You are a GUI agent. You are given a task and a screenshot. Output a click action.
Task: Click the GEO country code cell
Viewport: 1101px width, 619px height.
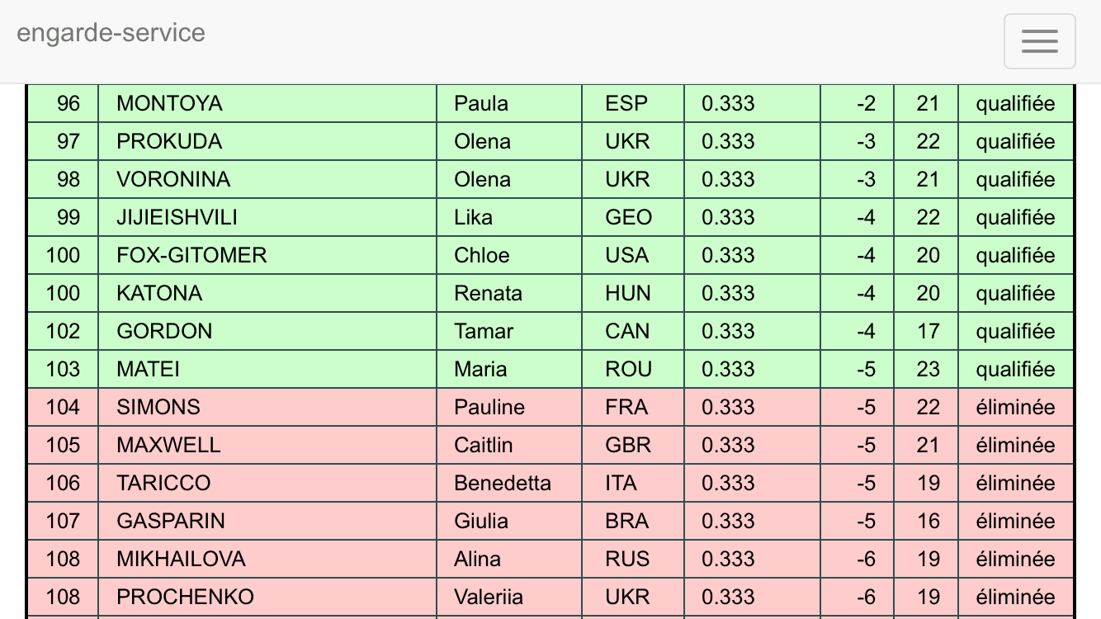pos(633,217)
